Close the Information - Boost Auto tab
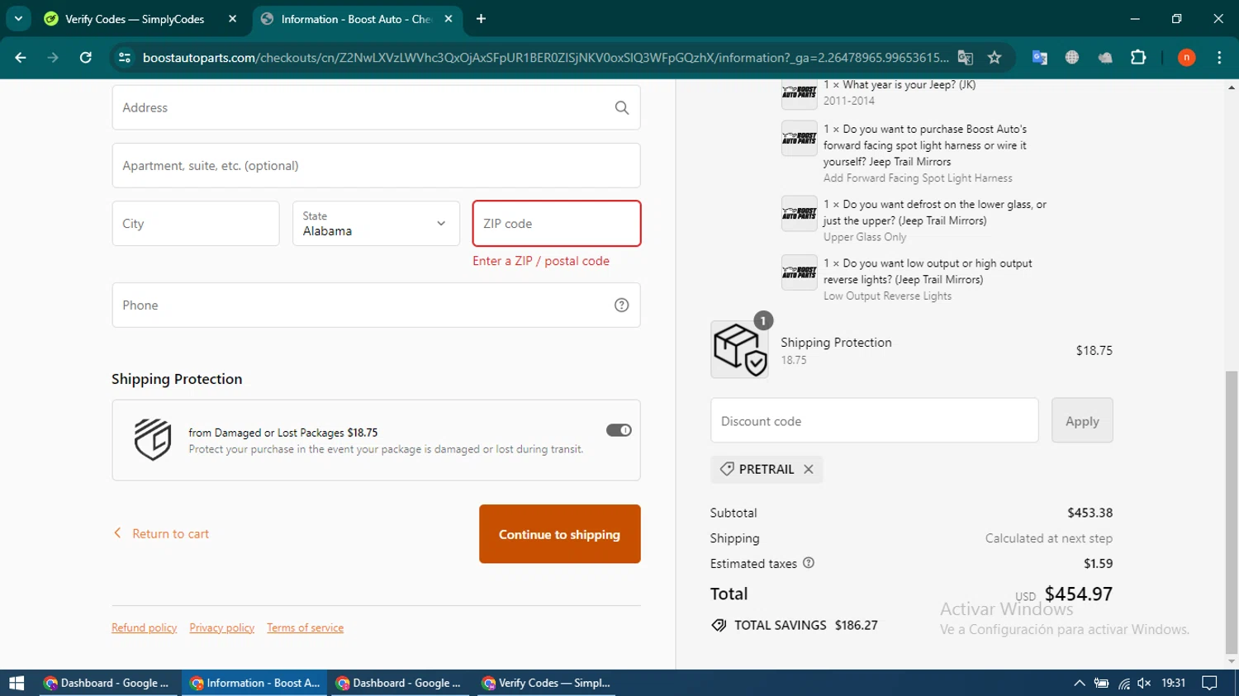 coord(449,18)
